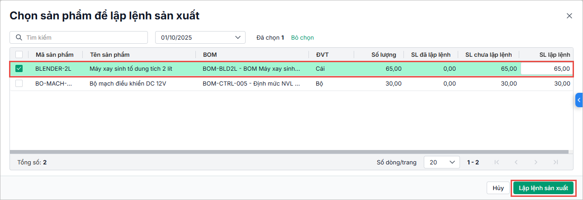This screenshot has height=200, width=583.
Task: Uncheck the BLENDER-2L row checkbox
Action: click(x=19, y=69)
